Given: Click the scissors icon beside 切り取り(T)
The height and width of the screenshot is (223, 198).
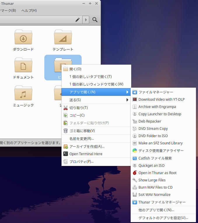Looking at the screenshot, I should [x=66, y=108].
